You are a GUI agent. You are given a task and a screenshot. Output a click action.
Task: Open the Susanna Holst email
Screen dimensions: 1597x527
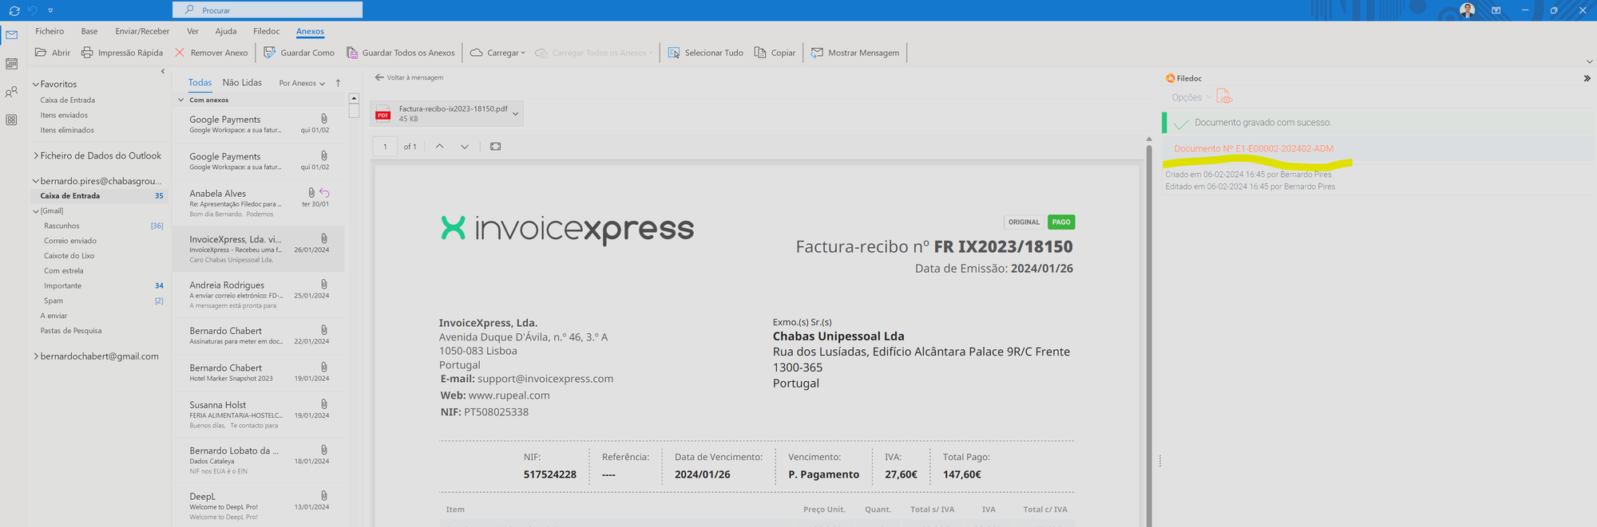tap(259, 415)
